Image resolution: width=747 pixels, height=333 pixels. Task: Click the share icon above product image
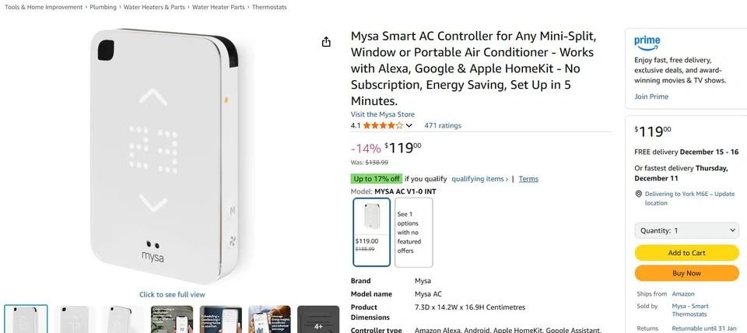coord(327,42)
